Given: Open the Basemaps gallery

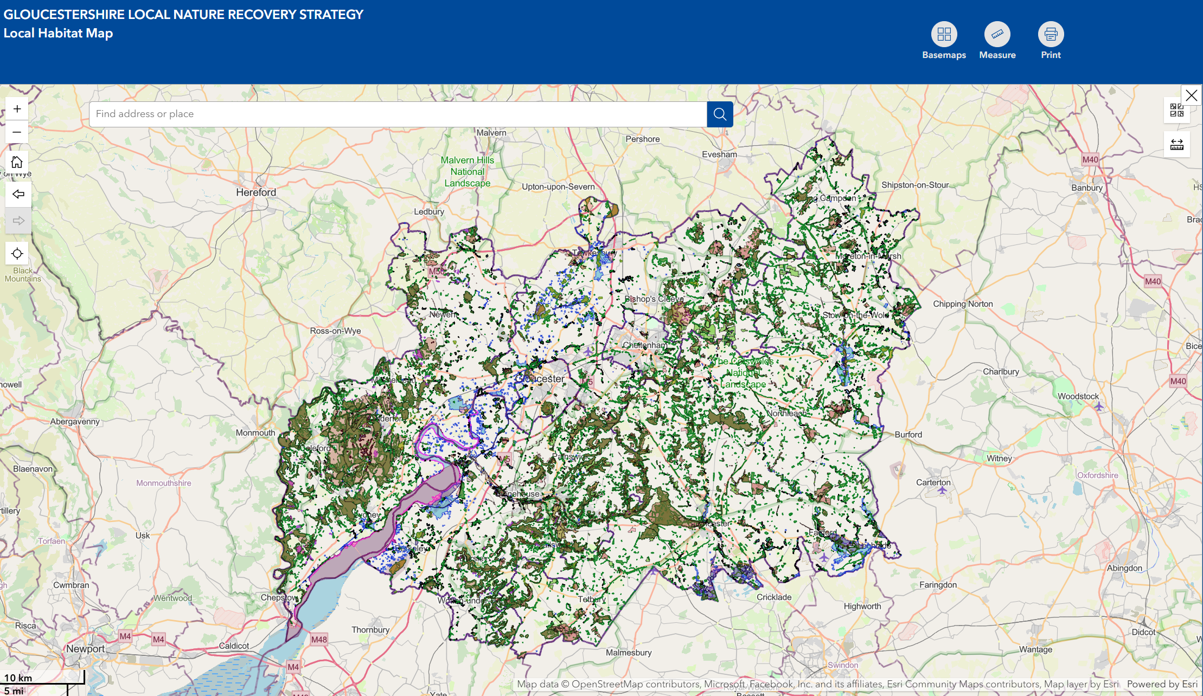Looking at the screenshot, I should (944, 35).
